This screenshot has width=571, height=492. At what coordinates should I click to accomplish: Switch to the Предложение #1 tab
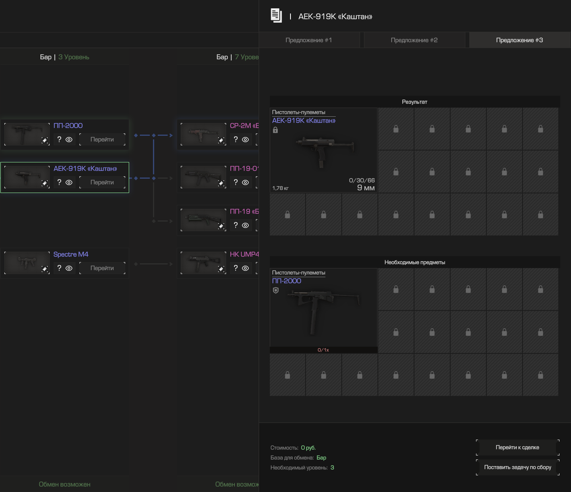coord(309,40)
